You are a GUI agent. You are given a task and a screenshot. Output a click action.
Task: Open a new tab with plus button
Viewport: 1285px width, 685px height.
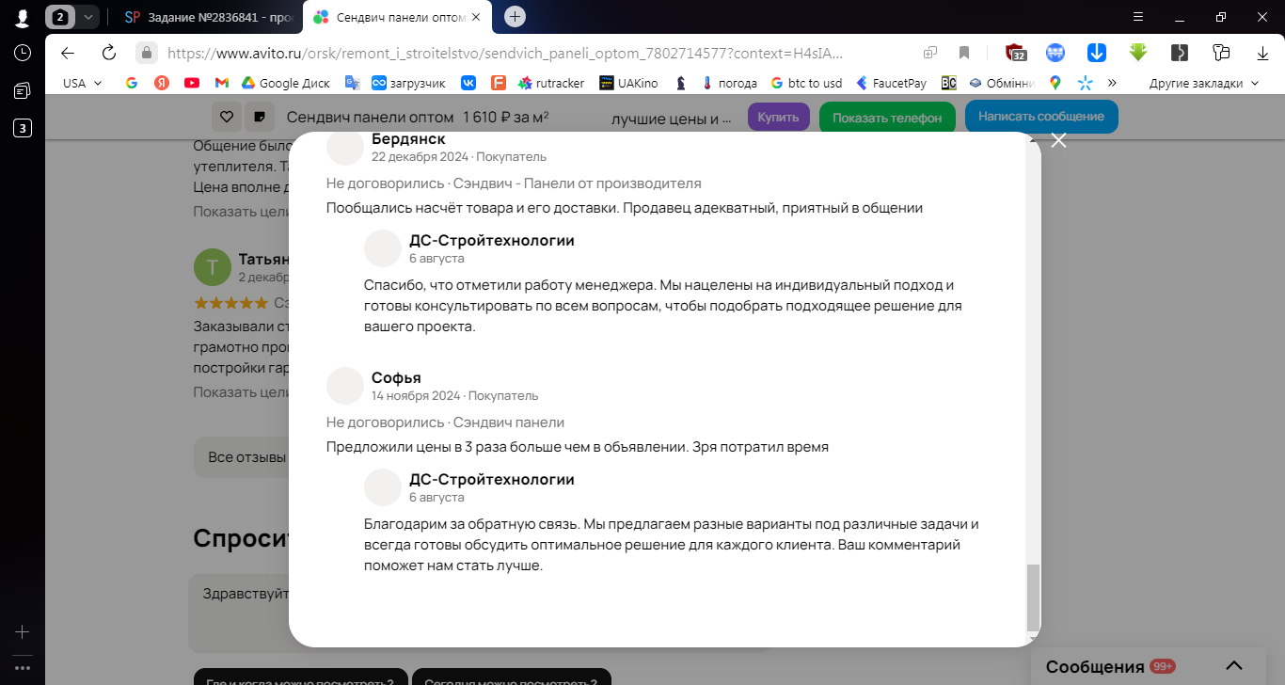pos(515,16)
